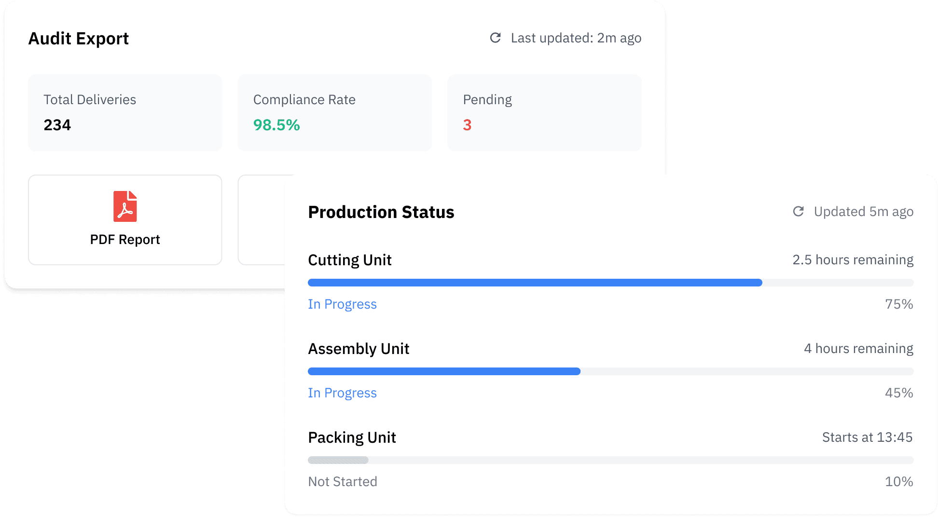Viewport: 939px width, 517px height.
Task: Click Cutting Unit In Progress status link
Action: tap(342, 304)
